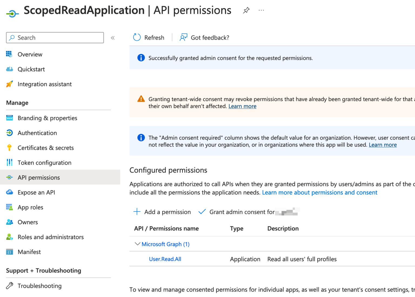This screenshot has width=415, height=297.
Task: Click the Token configuration bars icon
Action: [9, 163]
